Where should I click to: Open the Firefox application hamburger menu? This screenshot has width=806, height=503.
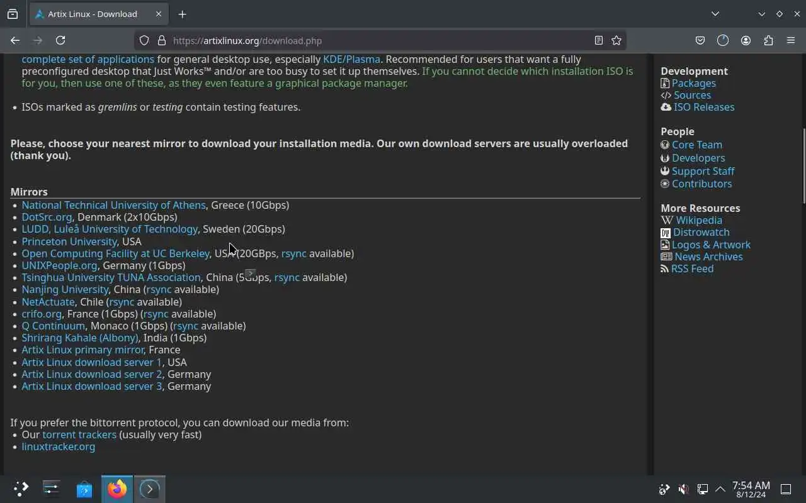(791, 40)
